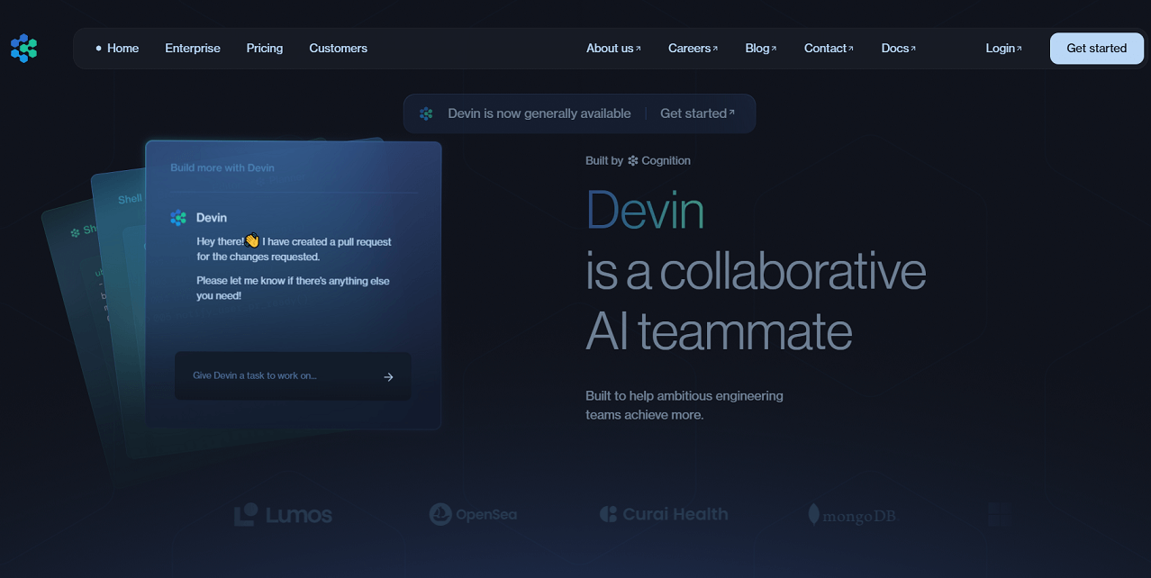Click the Cognition icon next to 'Built by'

(631, 160)
